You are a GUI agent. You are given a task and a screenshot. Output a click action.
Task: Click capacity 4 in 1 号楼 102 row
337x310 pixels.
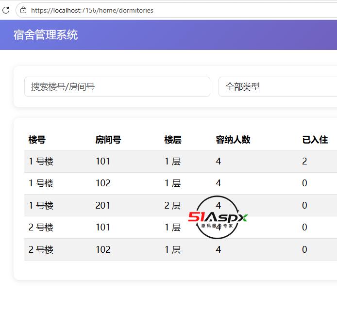pos(219,183)
